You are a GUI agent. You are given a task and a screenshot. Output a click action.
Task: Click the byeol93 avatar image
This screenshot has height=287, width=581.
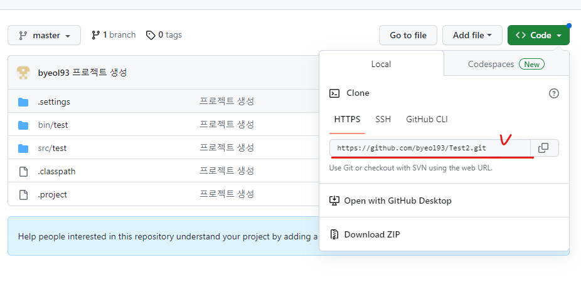(x=23, y=73)
